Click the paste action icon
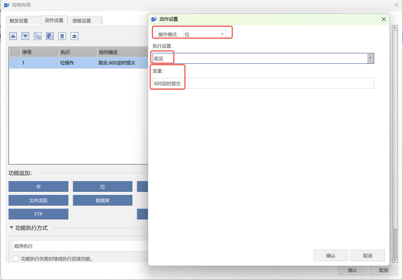 coord(50,36)
